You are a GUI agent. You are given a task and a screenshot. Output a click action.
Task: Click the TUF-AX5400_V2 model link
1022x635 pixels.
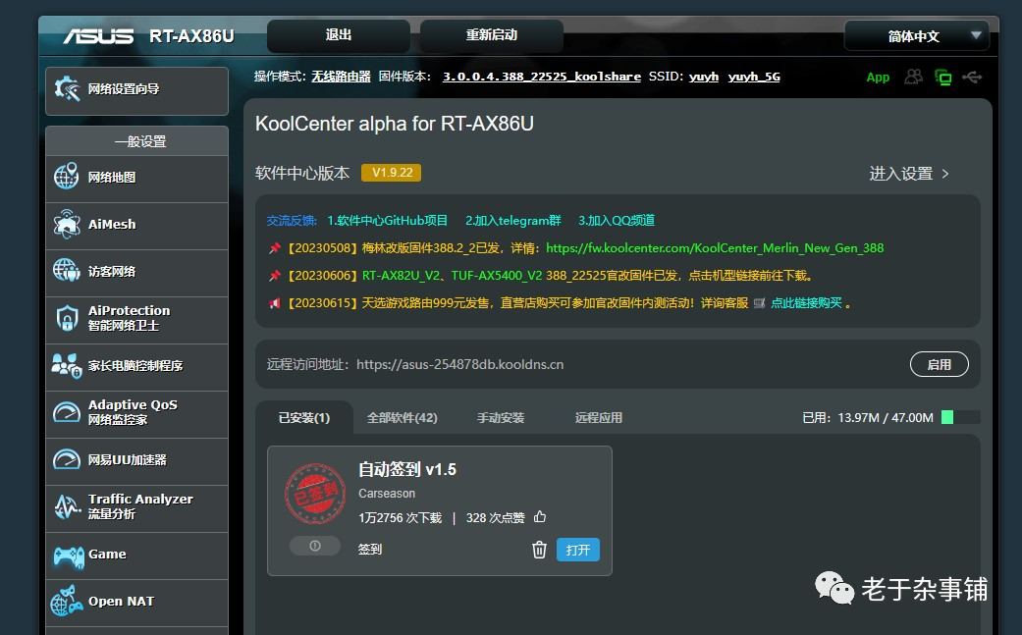(497, 275)
